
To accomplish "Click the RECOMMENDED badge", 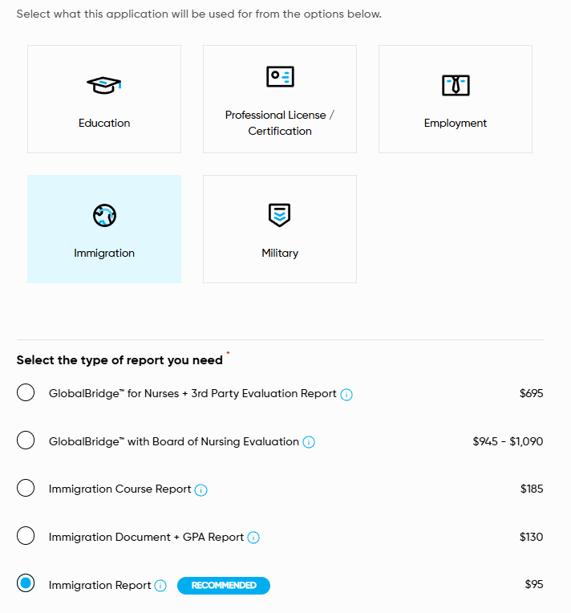I will coord(224,586).
